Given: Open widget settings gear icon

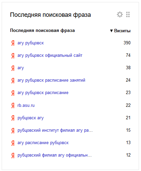Looking at the screenshot, I should [120, 14].
